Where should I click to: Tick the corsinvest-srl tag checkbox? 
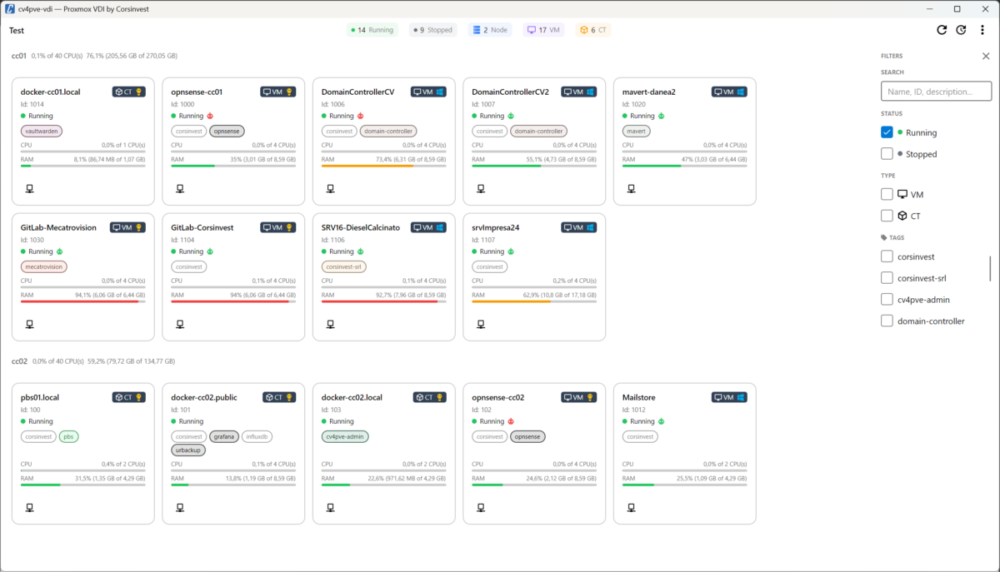887,278
